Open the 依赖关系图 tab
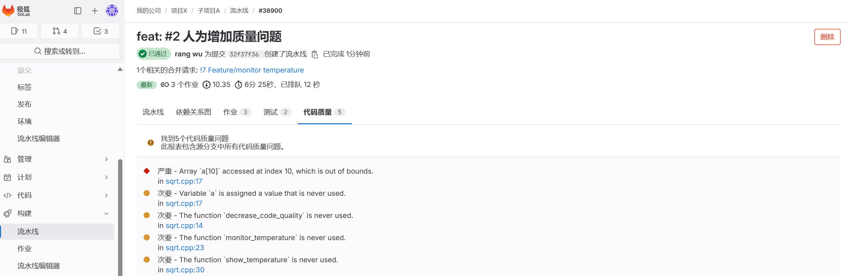 coord(193,112)
